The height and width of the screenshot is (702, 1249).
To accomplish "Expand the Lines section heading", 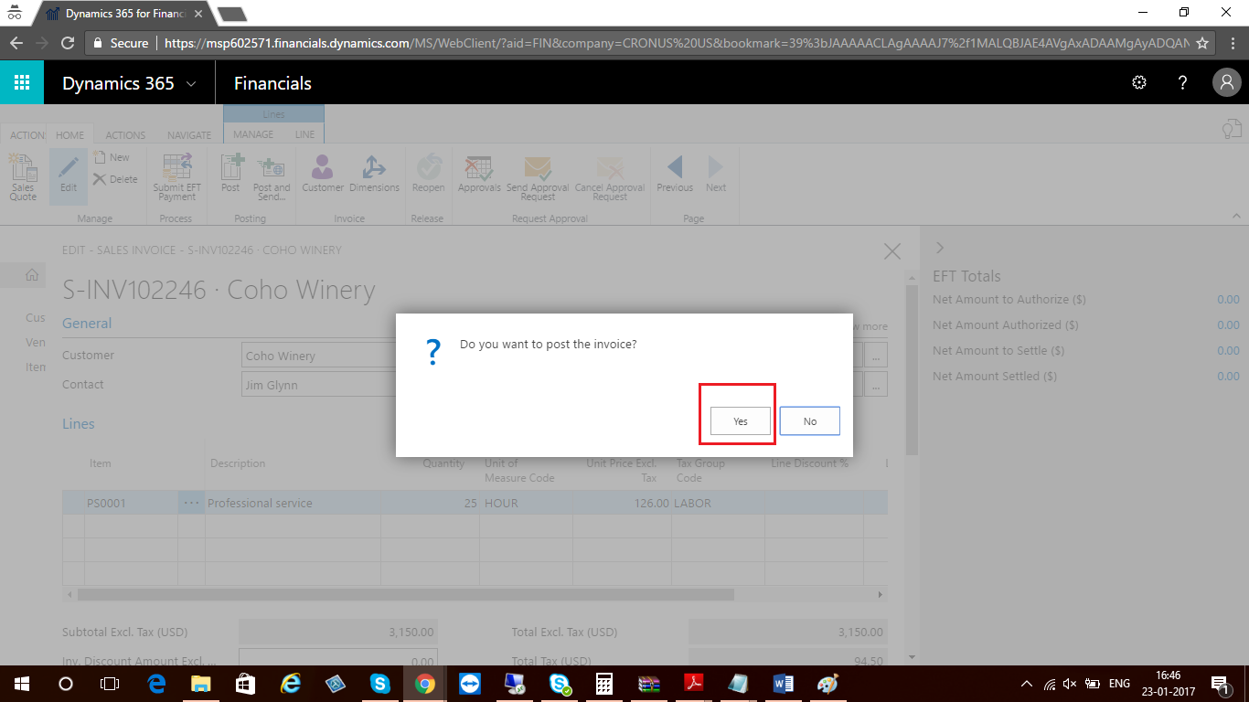I will click(79, 423).
